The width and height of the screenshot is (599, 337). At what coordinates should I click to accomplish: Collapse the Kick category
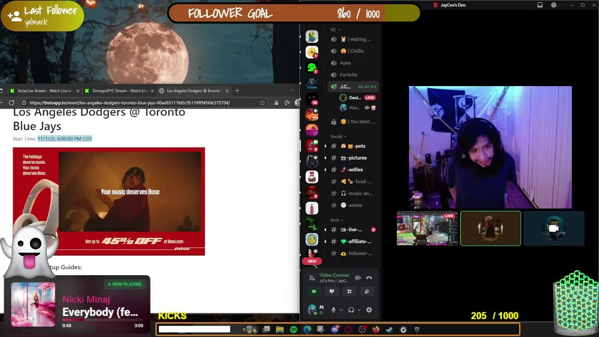pos(336,220)
